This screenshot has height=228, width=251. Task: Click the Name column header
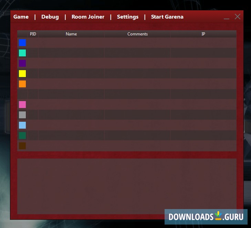pyautogui.click(x=71, y=34)
